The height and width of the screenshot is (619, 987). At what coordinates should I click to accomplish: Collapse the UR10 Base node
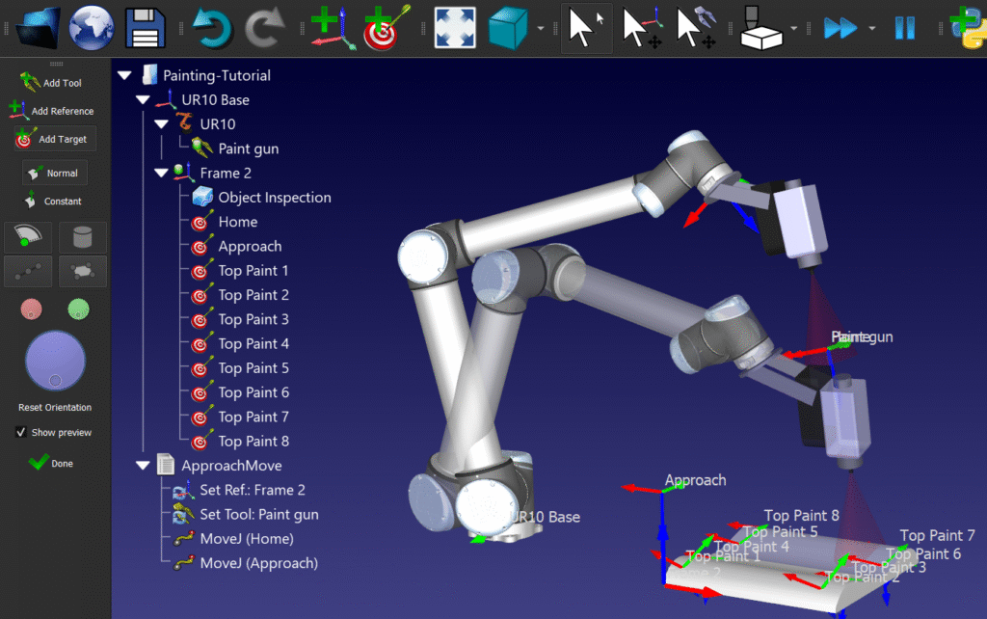(x=143, y=99)
